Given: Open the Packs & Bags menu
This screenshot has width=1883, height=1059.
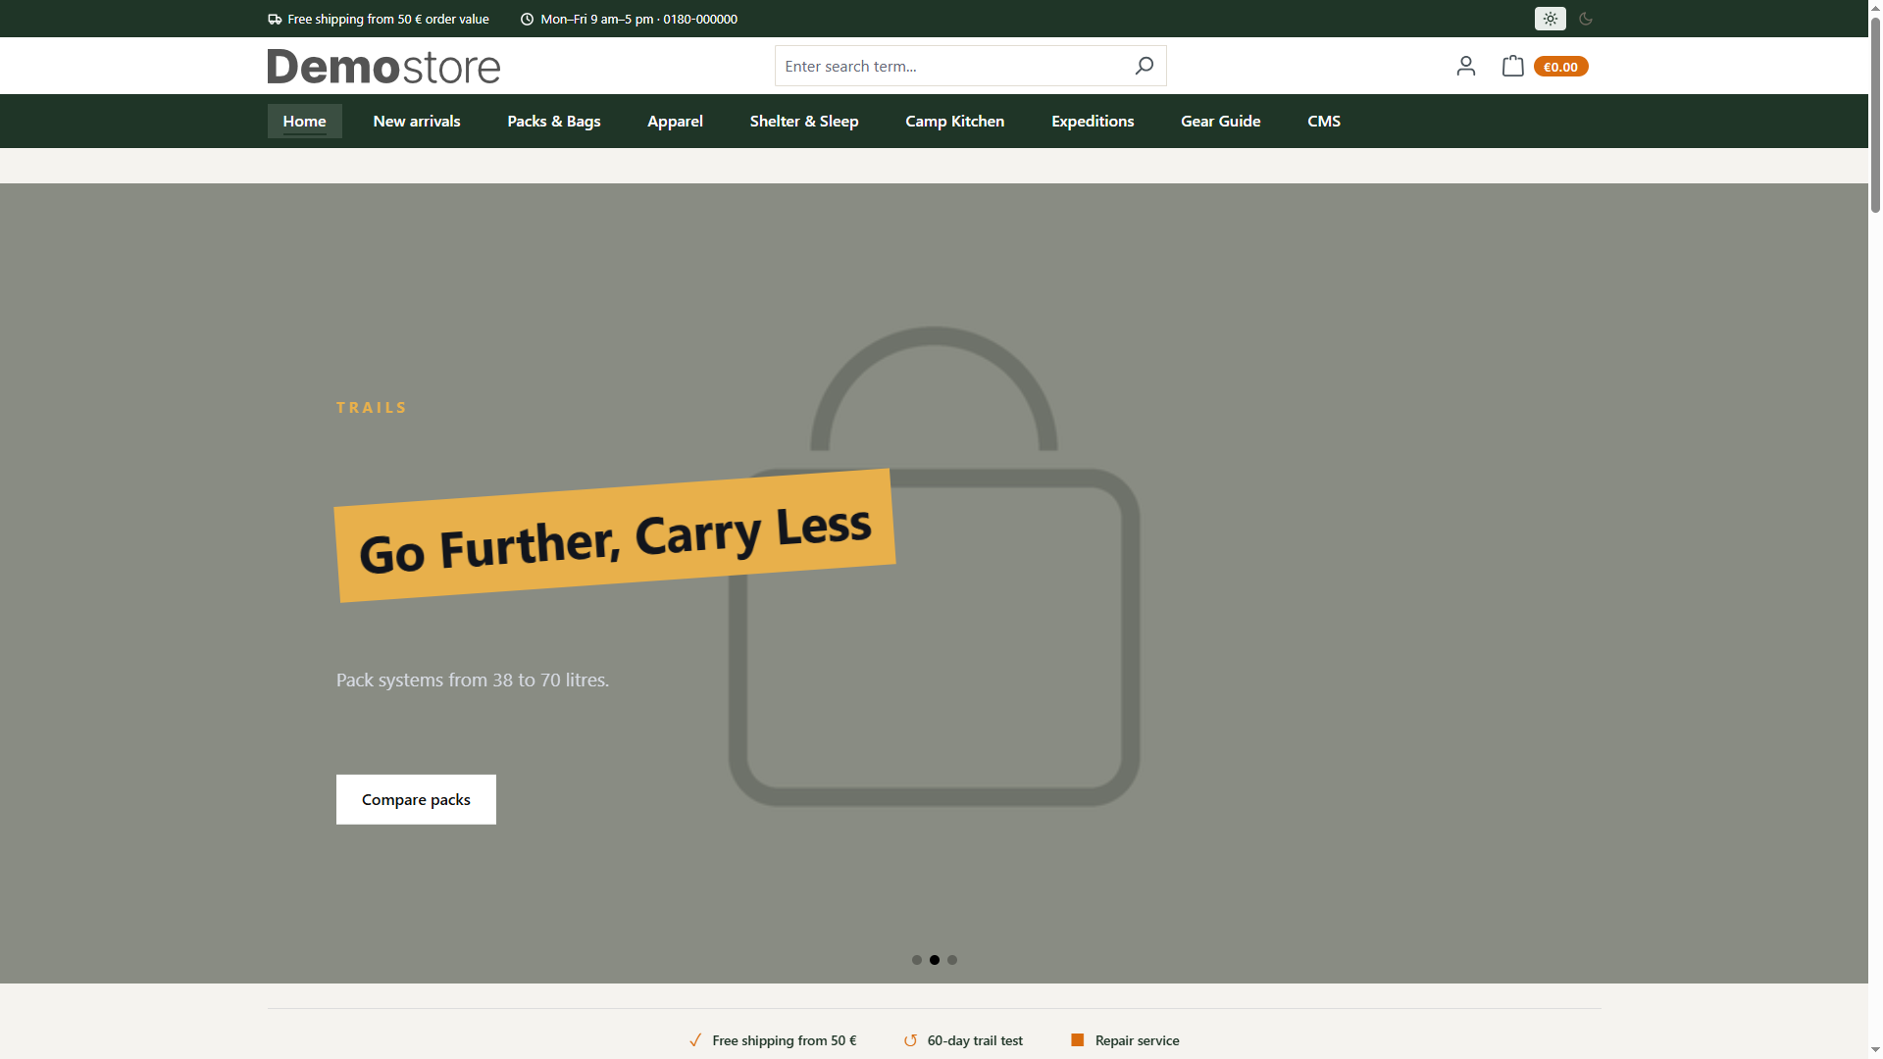Looking at the screenshot, I should point(554,122).
